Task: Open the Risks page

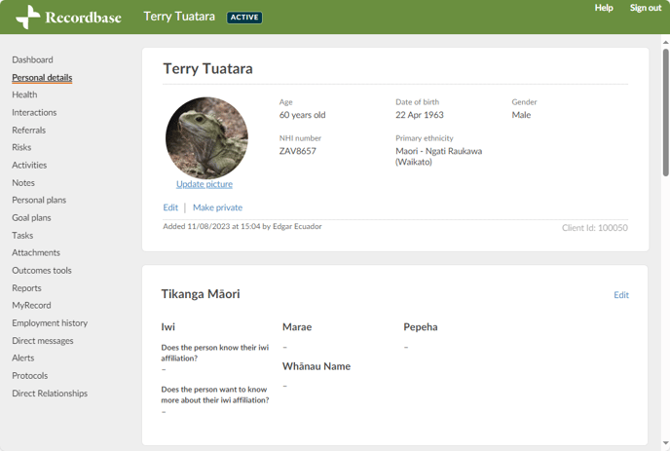Action: tap(21, 147)
